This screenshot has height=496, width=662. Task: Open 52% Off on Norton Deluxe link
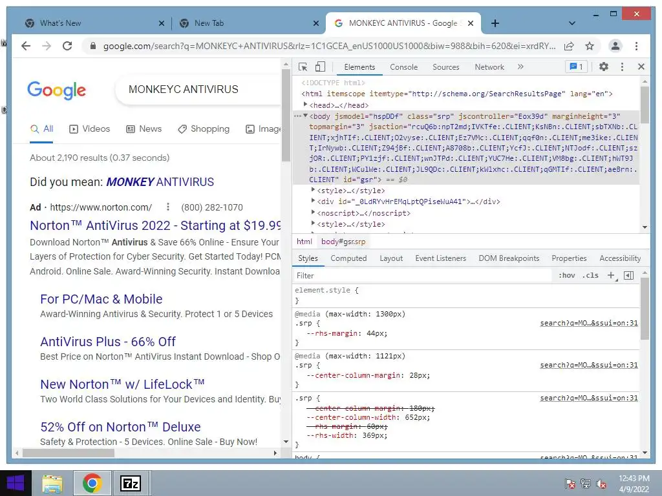click(x=120, y=427)
